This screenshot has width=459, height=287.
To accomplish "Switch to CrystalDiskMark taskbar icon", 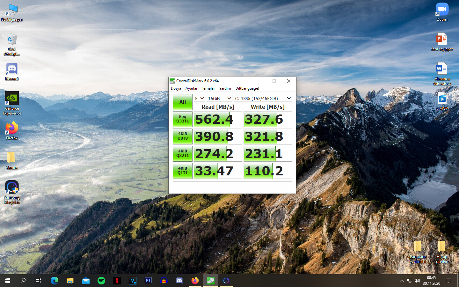I will coord(211,281).
